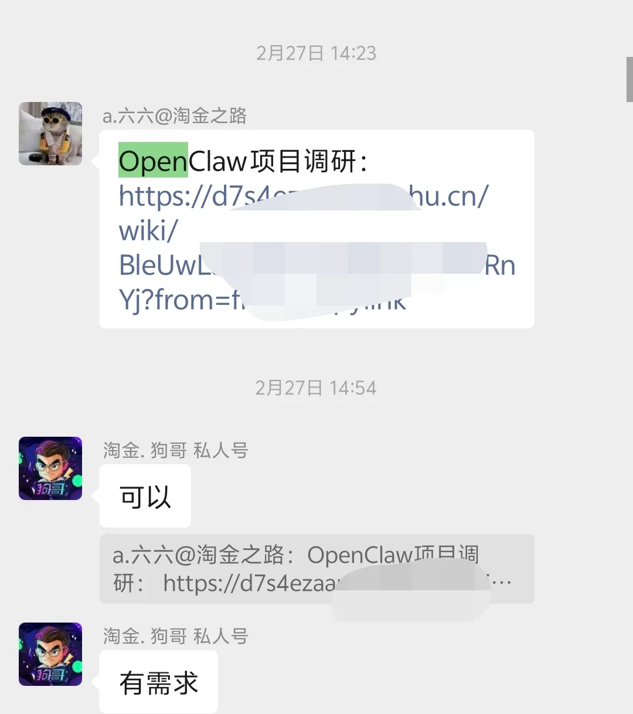The image size is (633, 714).
Task: Expand the truncated quote via its ellipsis
Action: (x=501, y=583)
